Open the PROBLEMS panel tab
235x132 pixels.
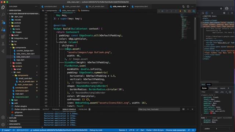(x=83, y=109)
